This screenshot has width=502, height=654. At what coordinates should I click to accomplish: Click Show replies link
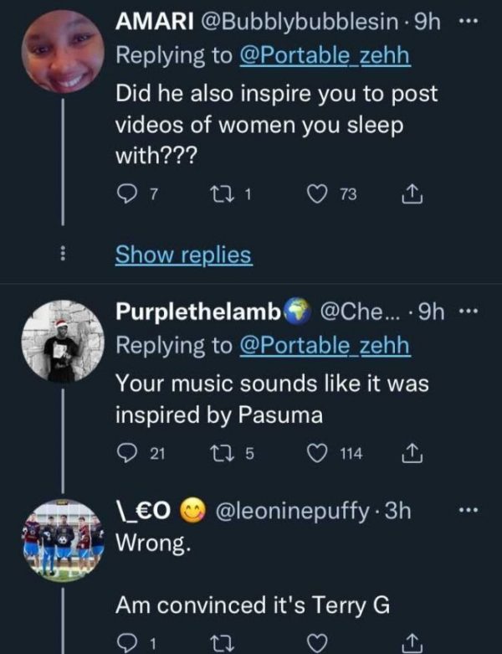[183, 255]
